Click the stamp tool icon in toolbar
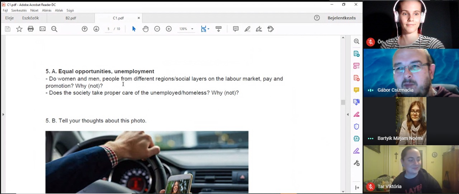This screenshot has width=459, height=194. [x=271, y=29]
